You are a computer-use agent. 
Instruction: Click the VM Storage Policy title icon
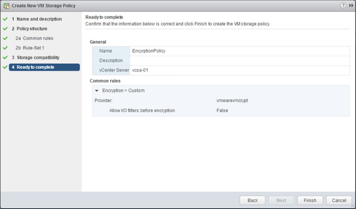[x=6, y=6]
